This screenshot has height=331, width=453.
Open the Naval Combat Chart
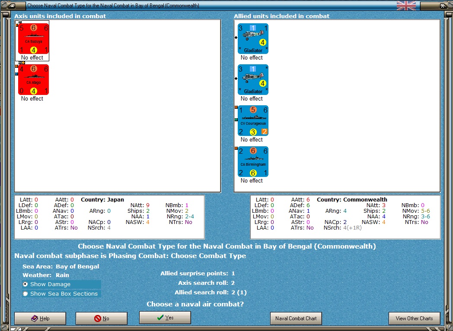tap(296, 318)
